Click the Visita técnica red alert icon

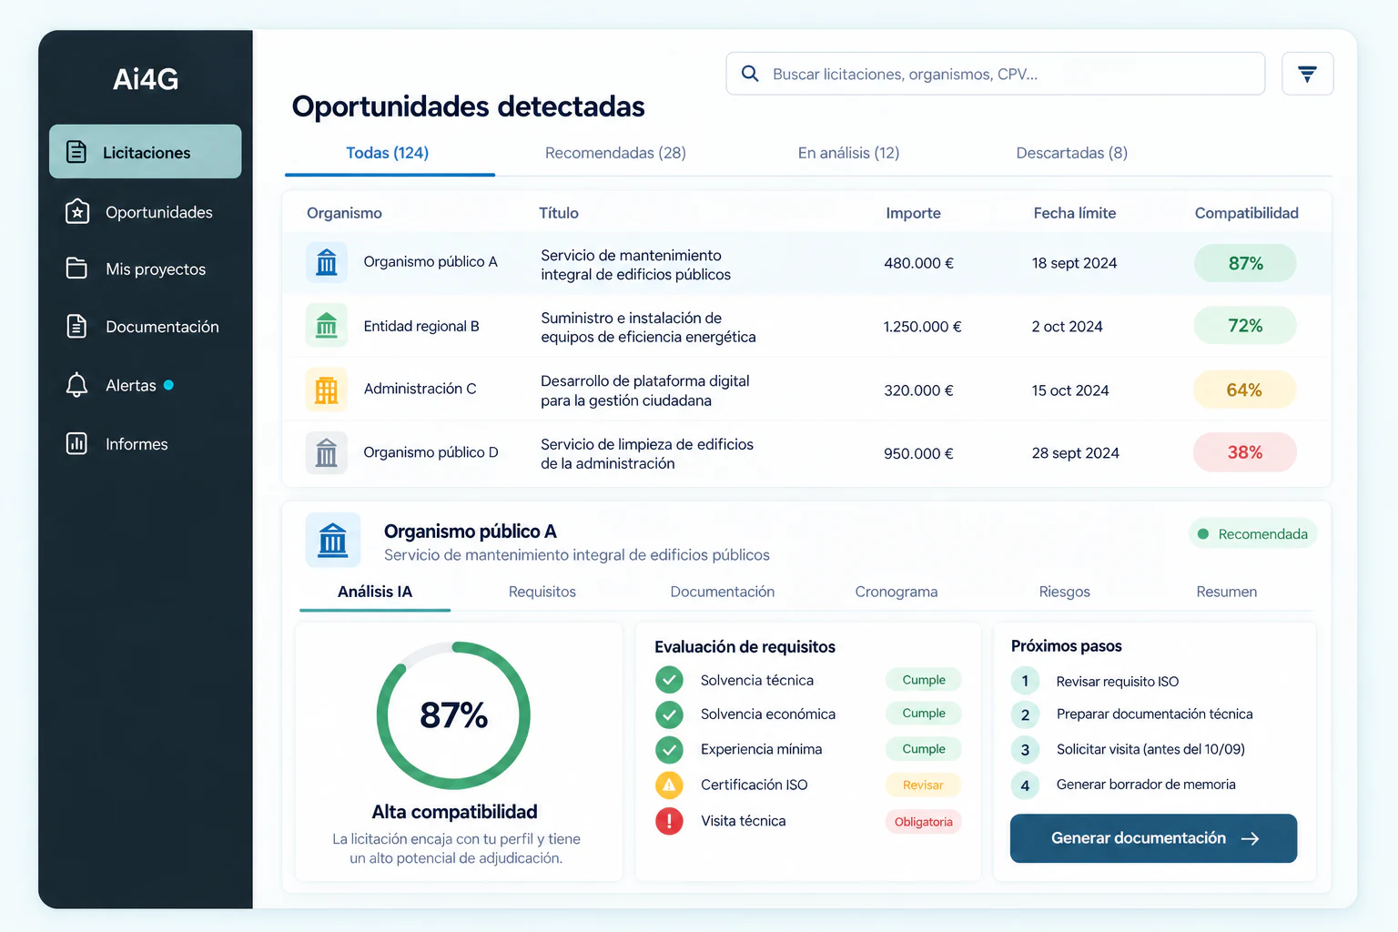click(669, 821)
